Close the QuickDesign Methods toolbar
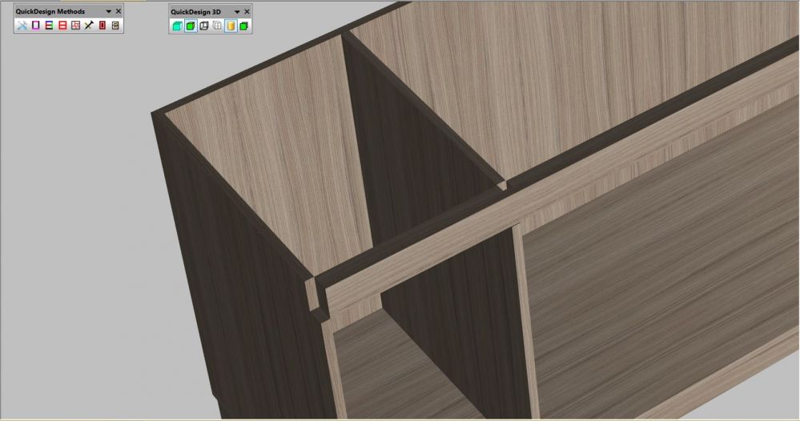The width and height of the screenshot is (800, 421). (119, 10)
